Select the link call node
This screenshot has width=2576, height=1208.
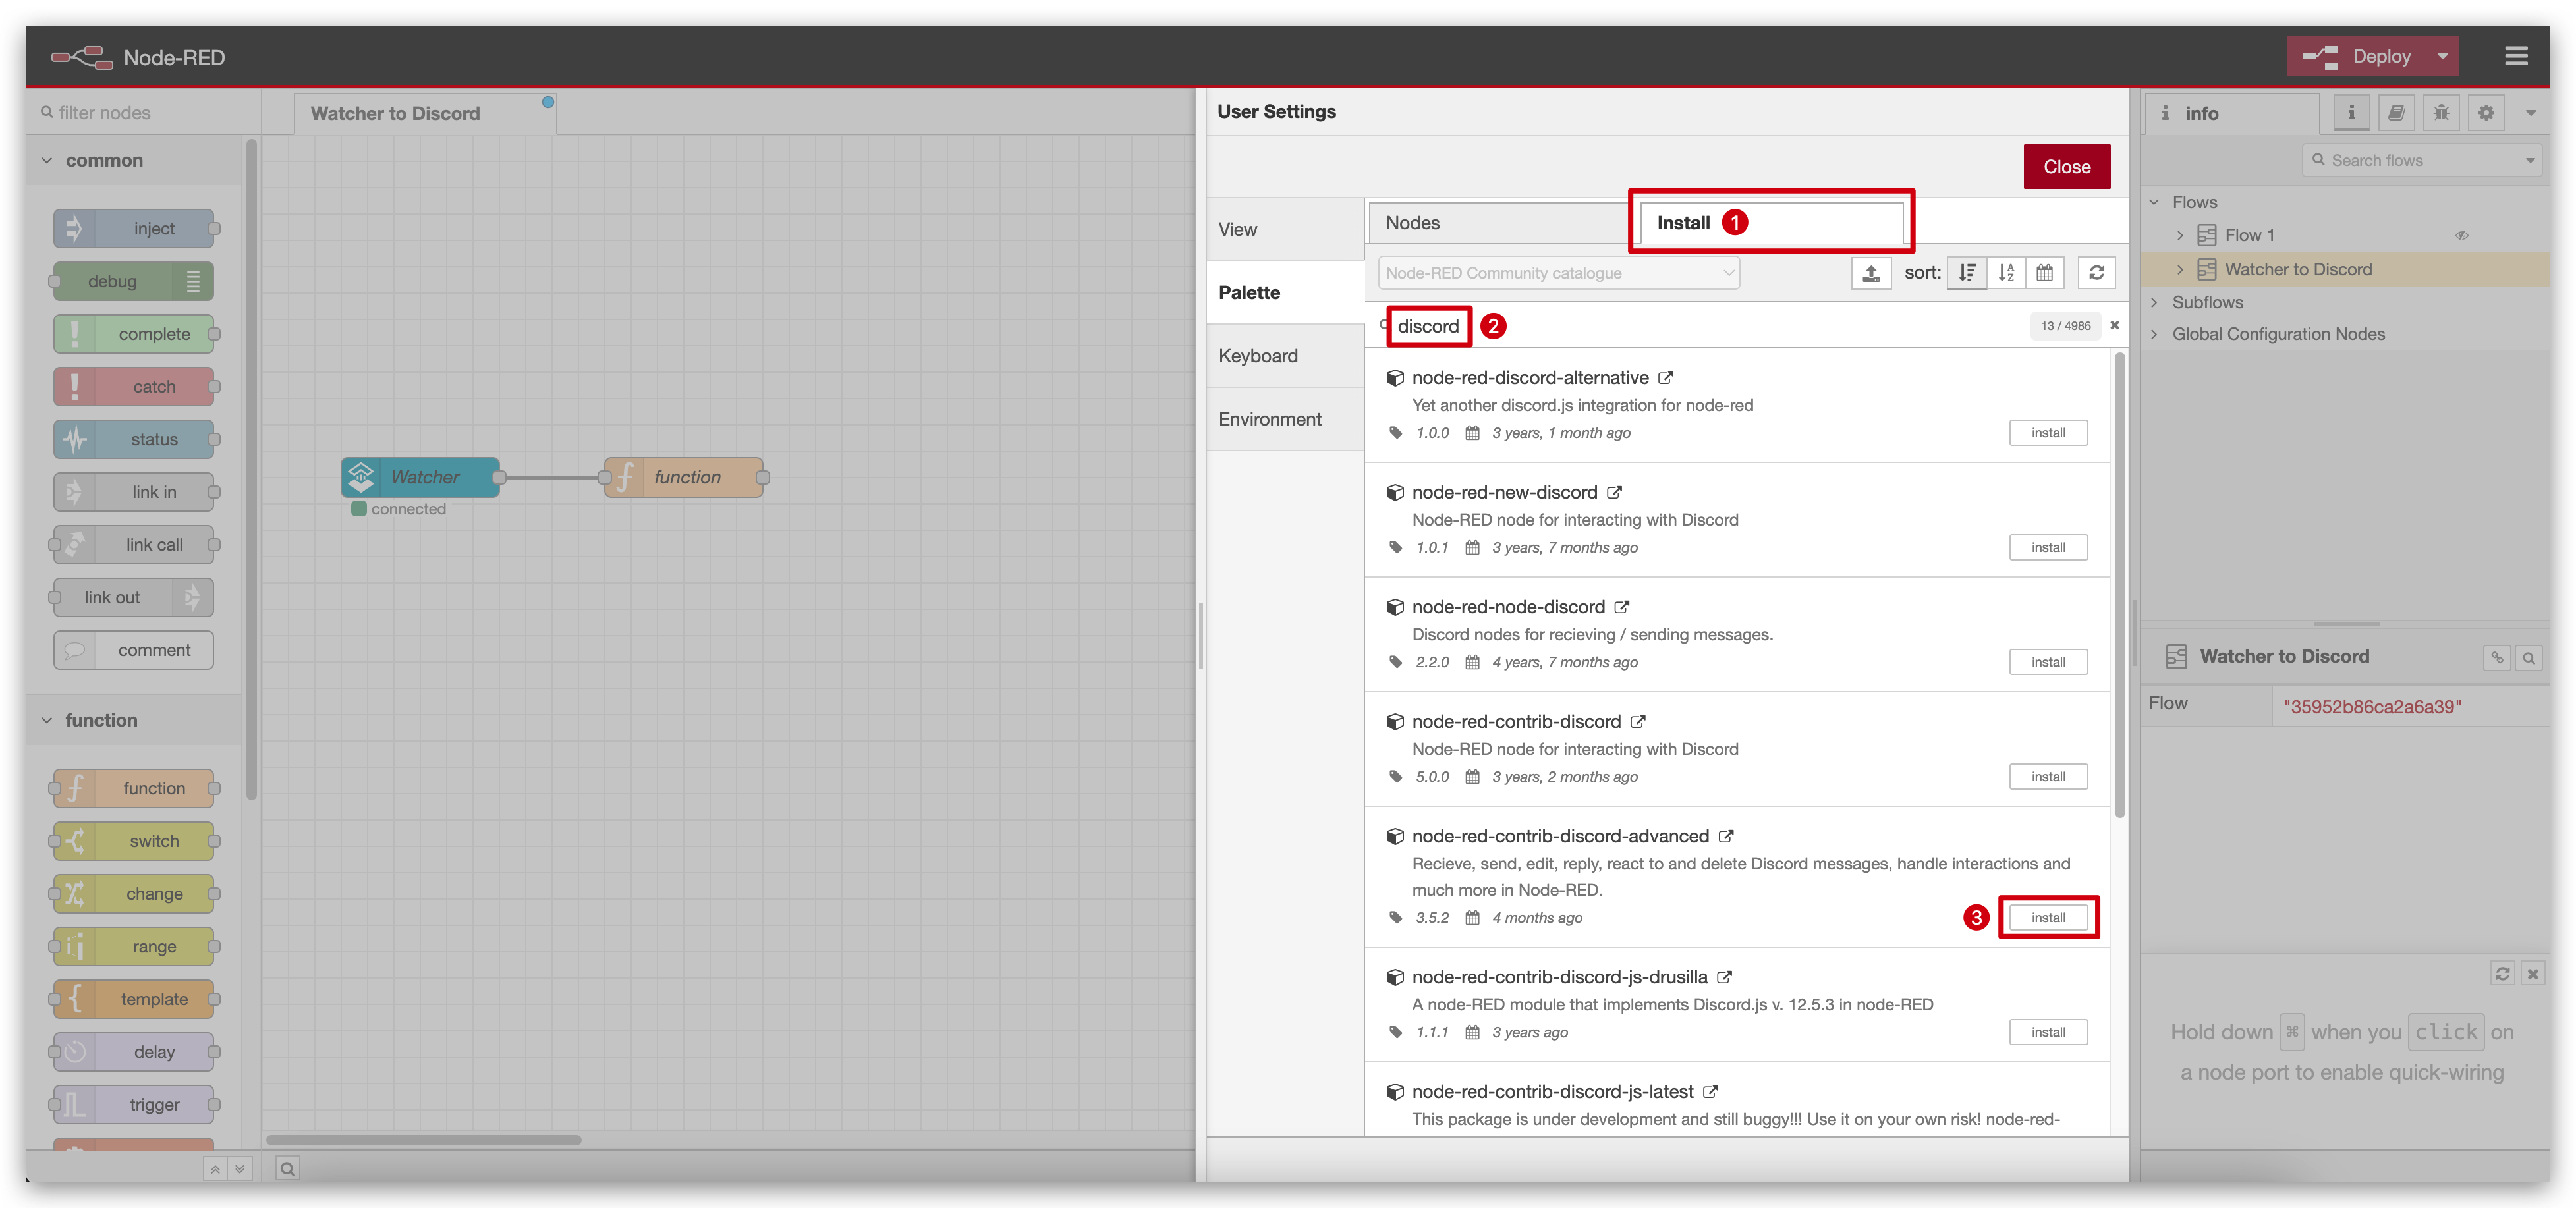pyautogui.click(x=134, y=545)
